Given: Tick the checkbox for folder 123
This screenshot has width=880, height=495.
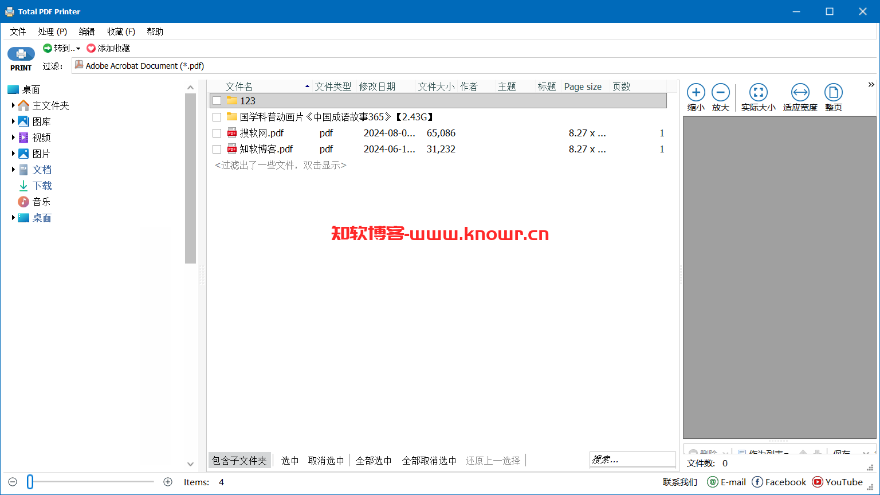Looking at the screenshot, I should (x=217, y=101).
